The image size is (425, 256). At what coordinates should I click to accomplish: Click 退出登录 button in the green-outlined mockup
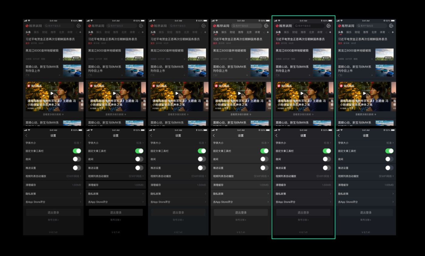(303, 212)
